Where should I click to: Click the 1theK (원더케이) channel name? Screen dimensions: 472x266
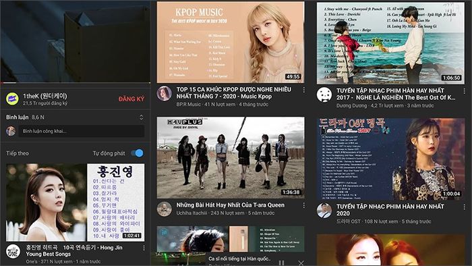[45, 96]
